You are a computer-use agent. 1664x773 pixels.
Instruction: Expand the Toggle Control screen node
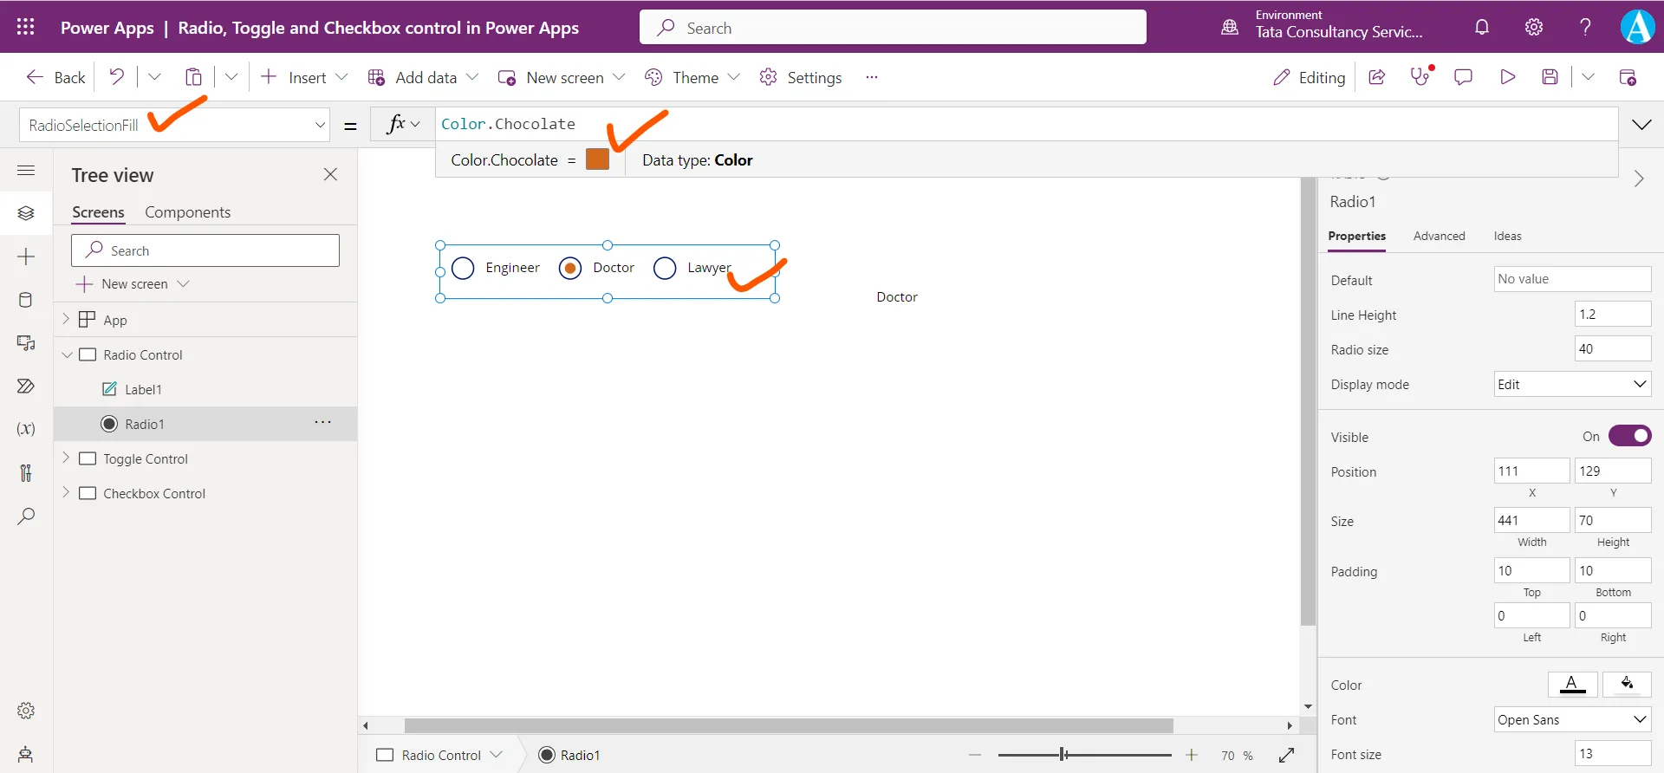(66, 458)
